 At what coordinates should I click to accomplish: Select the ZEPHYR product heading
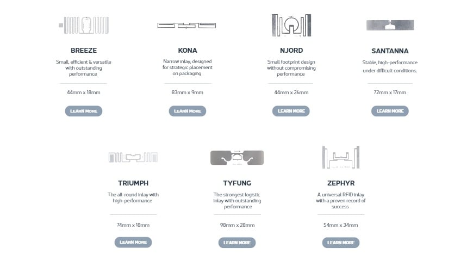[x=340, y=183]
